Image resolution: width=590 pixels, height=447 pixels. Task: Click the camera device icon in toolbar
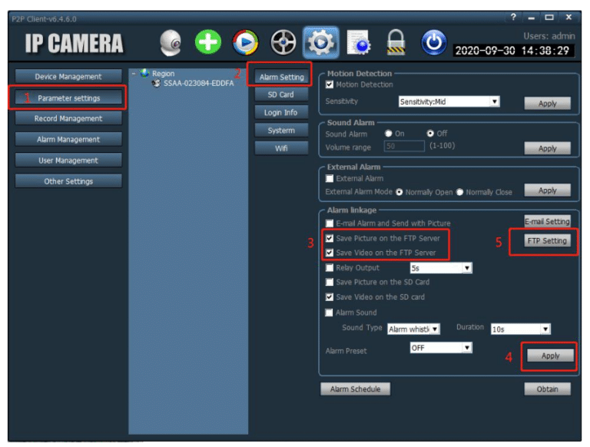[171, 44]
